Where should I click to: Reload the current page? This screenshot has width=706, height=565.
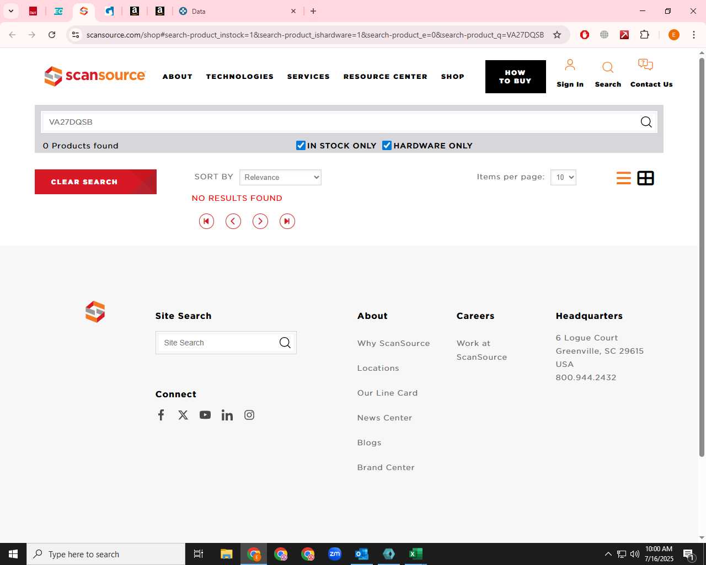coord(52,35)
